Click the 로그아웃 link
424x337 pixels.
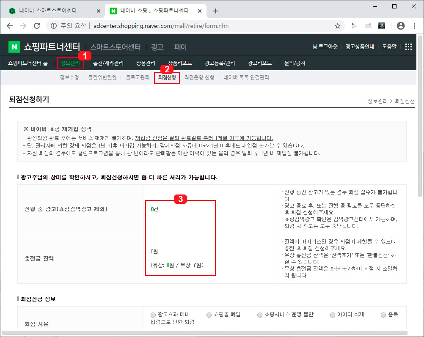coord(328,47)
